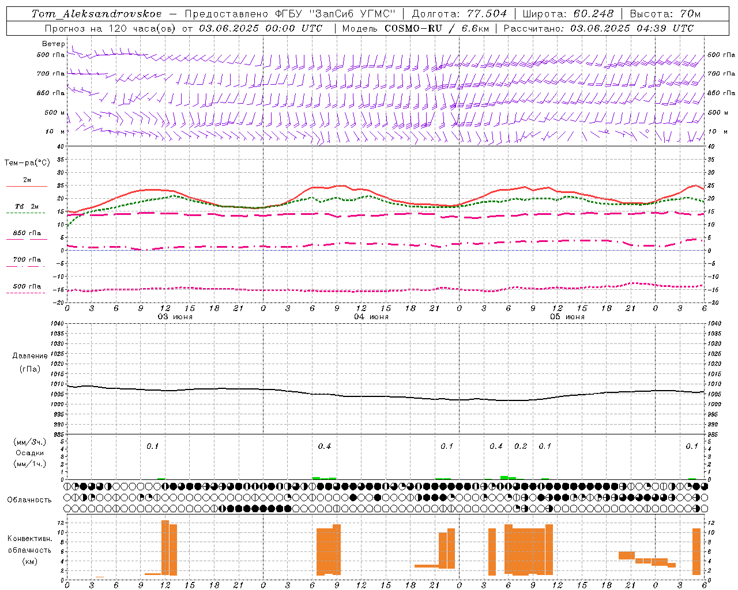This screenshot has width=738, height=590.
Task: Click the '700 гПа' temperature legend entry
Action: pos(27,260)
